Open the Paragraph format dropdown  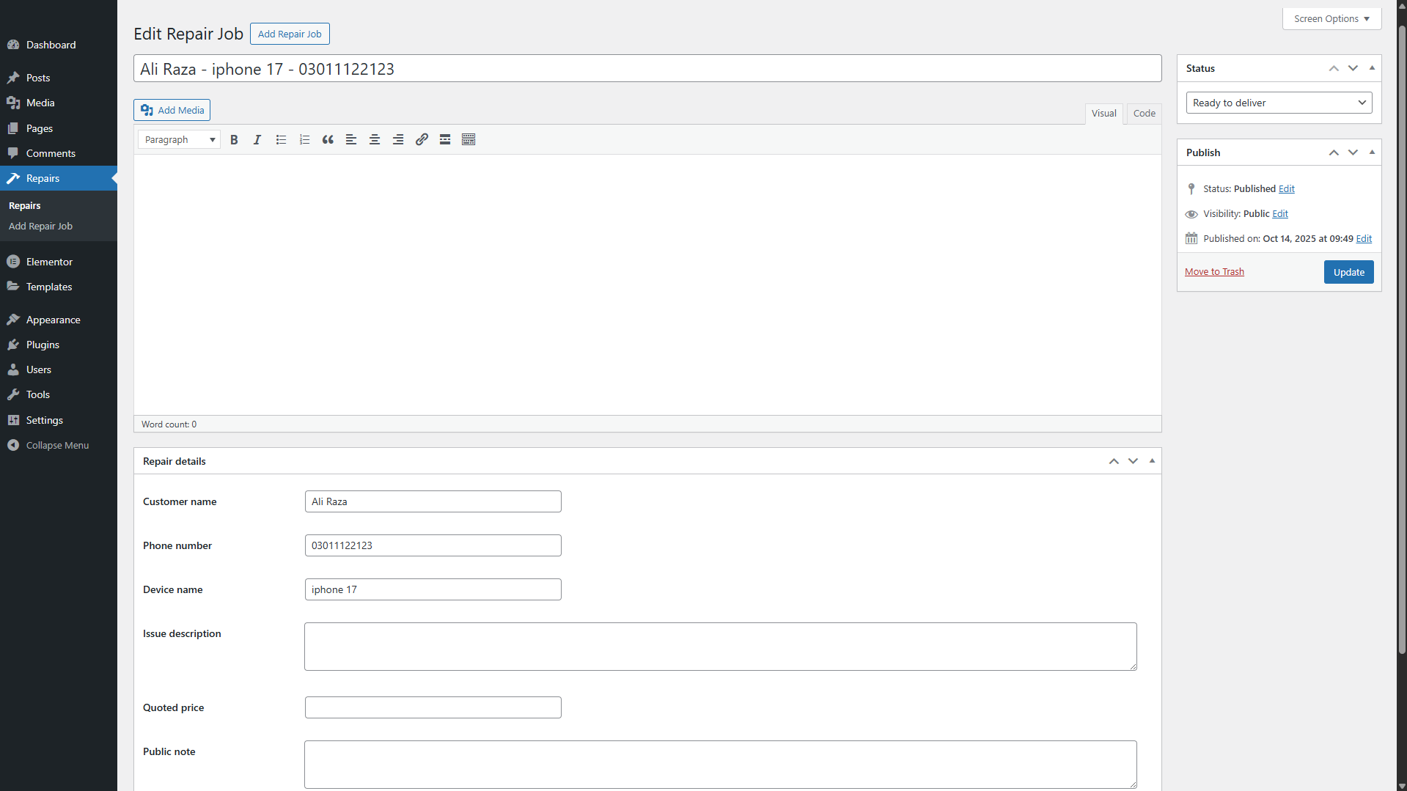click(179, 139)
